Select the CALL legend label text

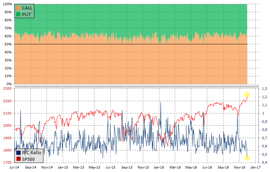28,8
